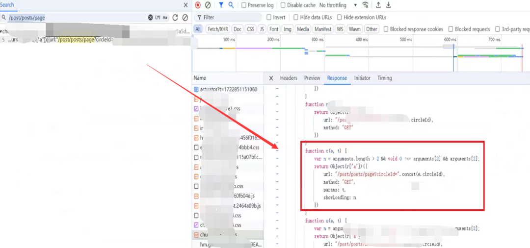Click script icon of 2464a09b.js request
530x248 pixels.
tap(196, 205)
